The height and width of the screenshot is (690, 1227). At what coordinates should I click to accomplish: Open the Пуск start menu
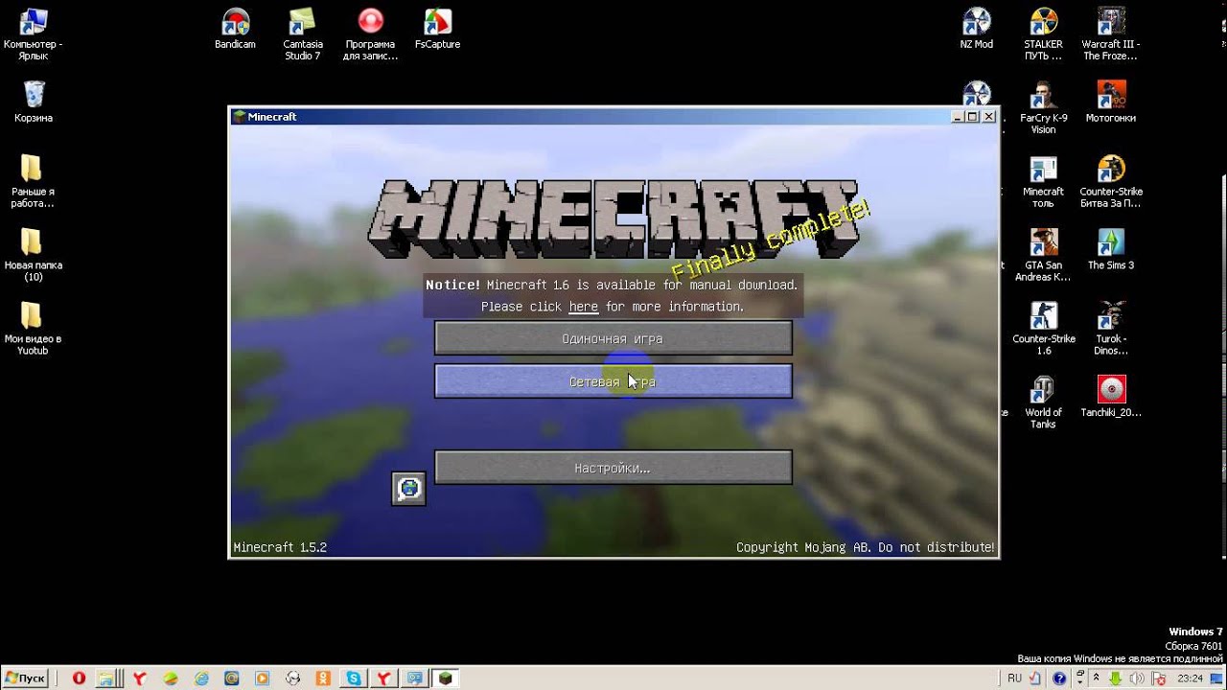(26, 678)
